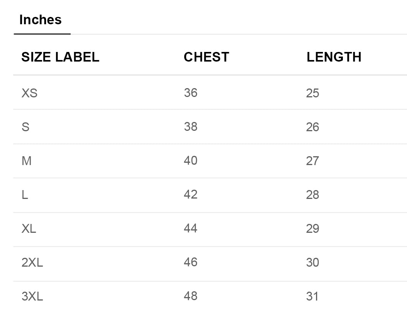Click the CHEST column header
The image size is (407, 334).
(x=206, y=57)
